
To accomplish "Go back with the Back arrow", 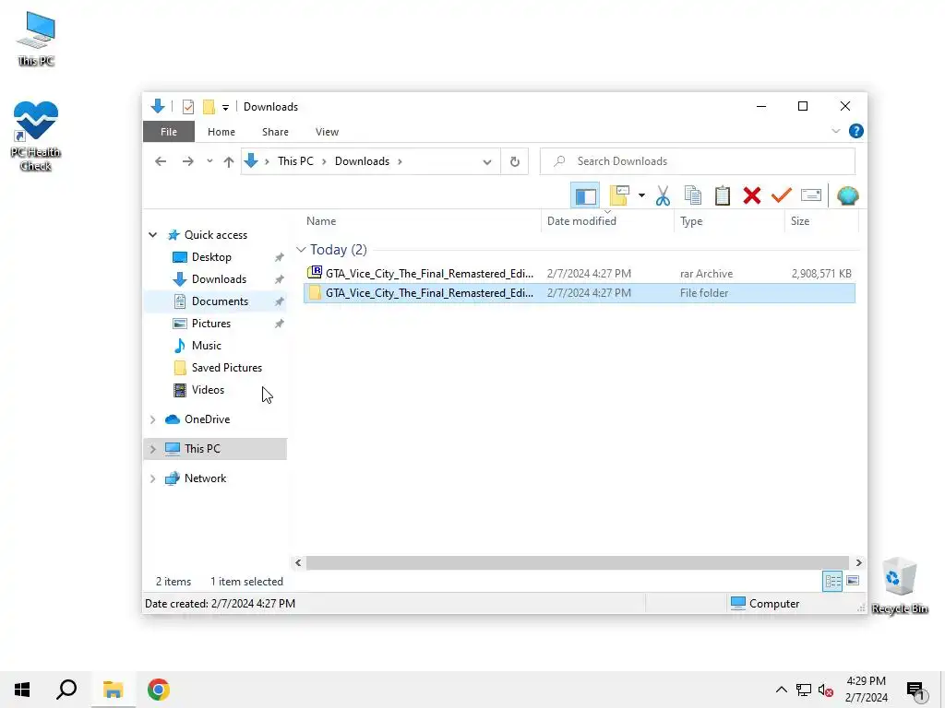I will tap(161, 161).
